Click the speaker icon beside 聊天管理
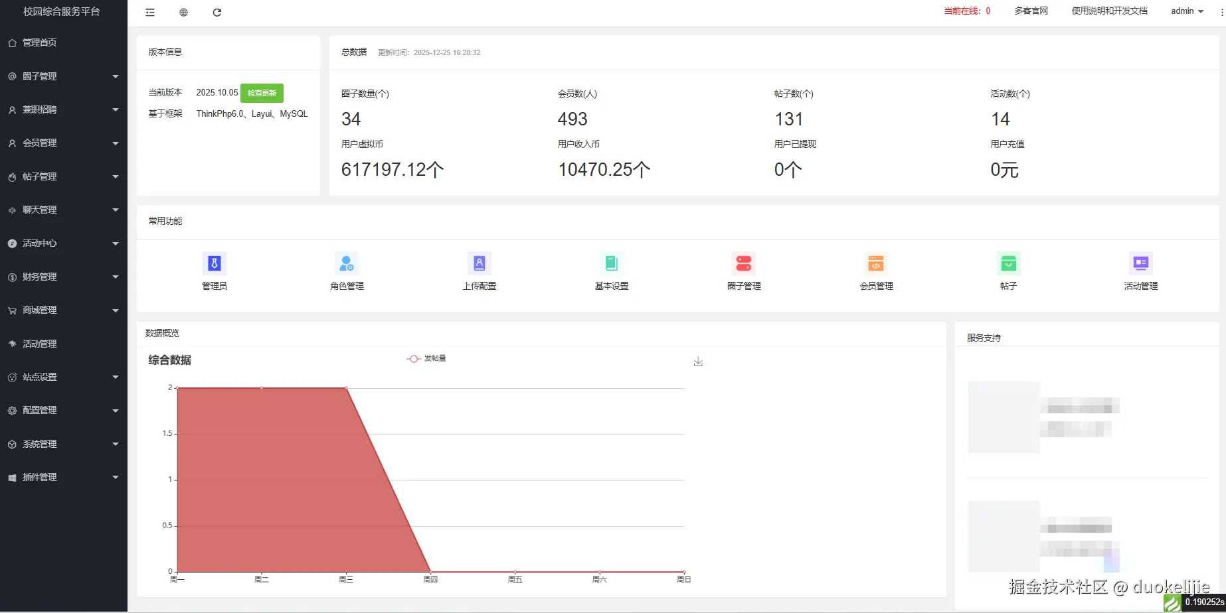 tap(12, 210)
